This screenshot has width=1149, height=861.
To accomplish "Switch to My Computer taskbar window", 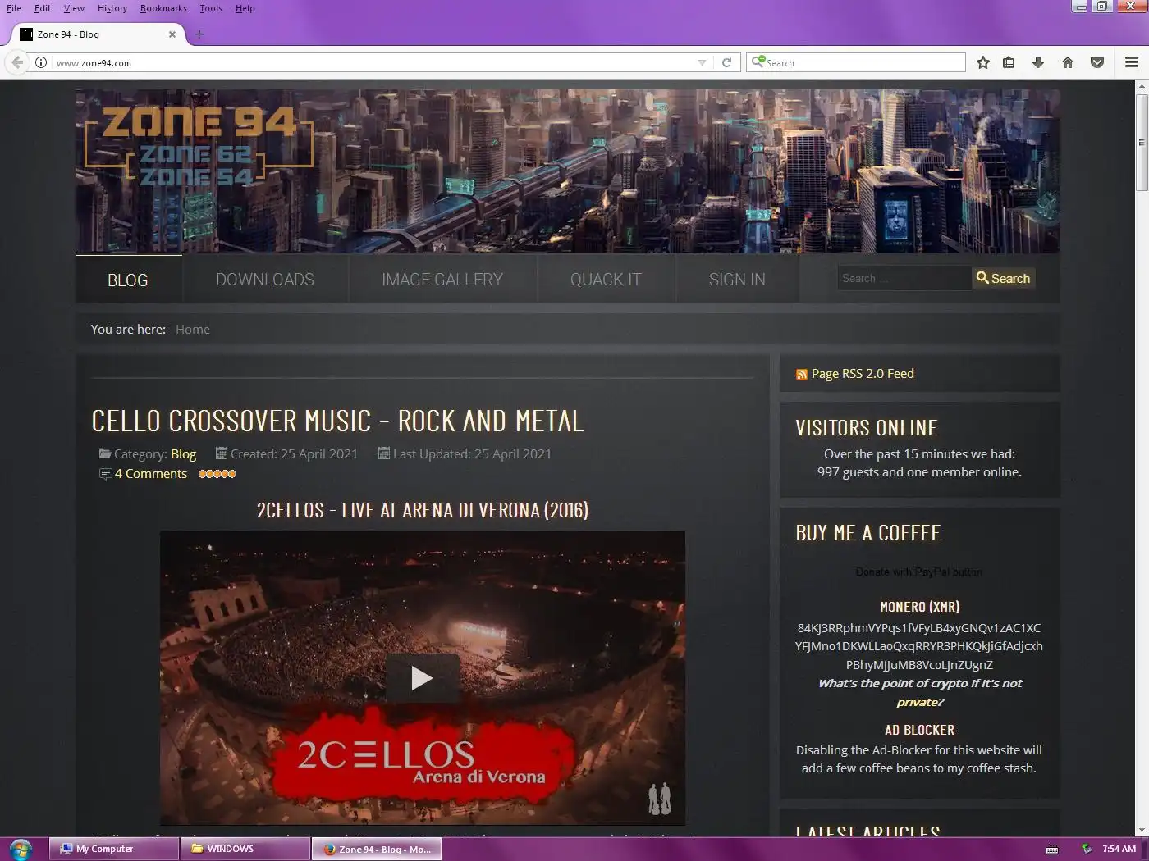I will pyautogui.click(x=114, y=849).
